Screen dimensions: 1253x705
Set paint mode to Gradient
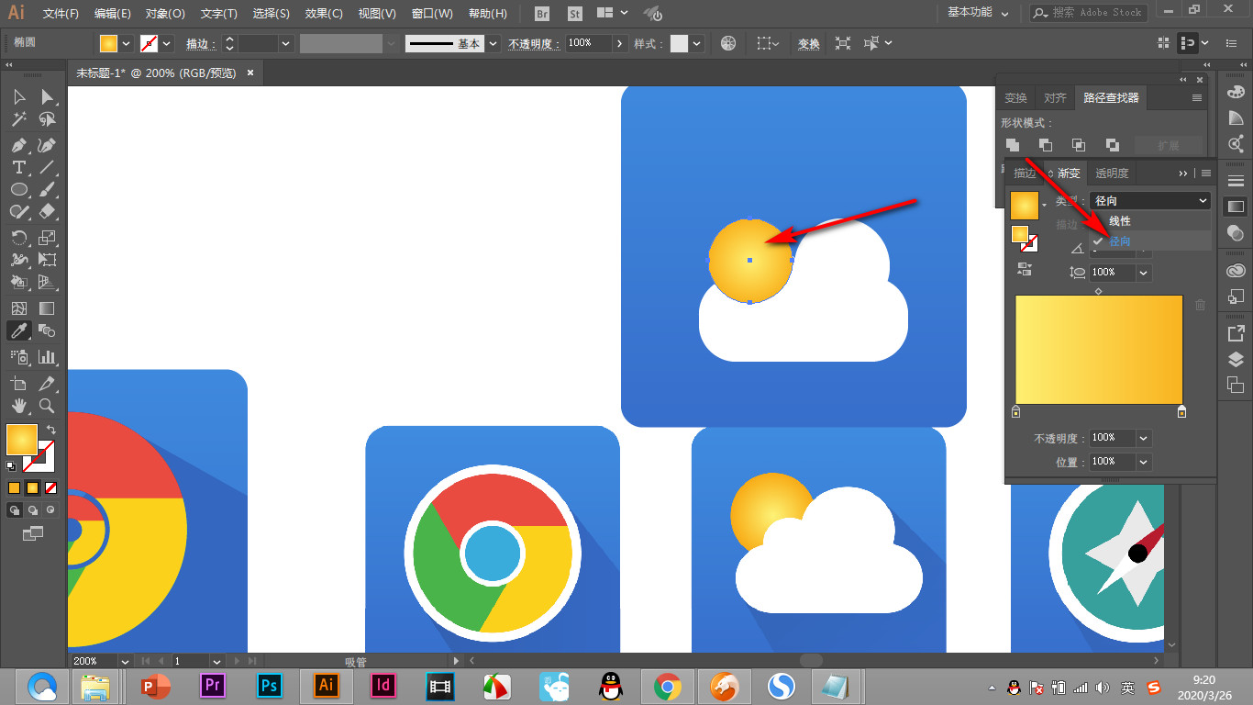click(32, 487)
